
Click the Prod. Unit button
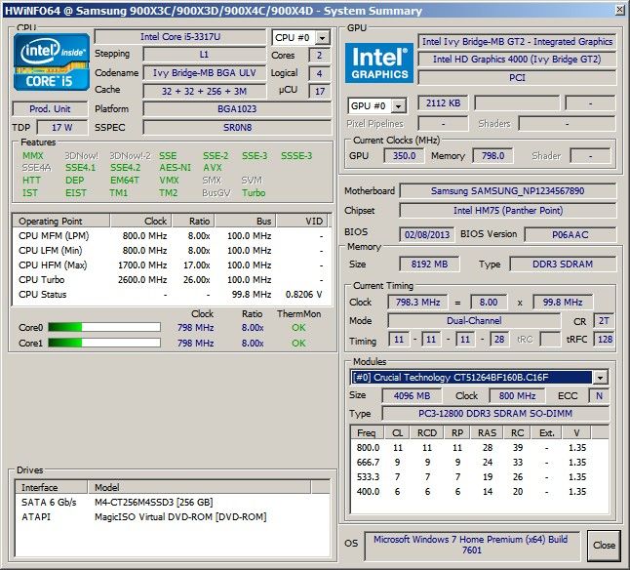pos(50,109)
